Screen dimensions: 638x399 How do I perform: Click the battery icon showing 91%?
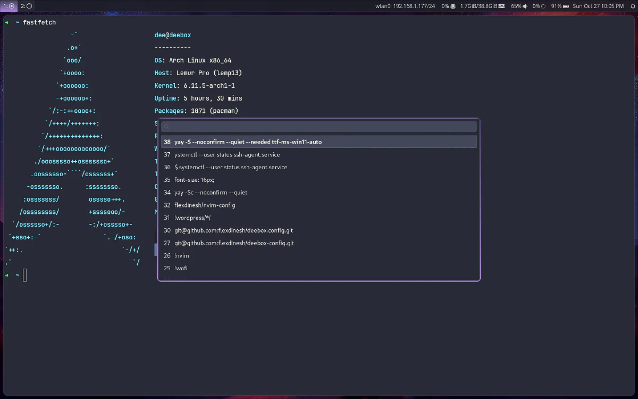tap(566, 6)
